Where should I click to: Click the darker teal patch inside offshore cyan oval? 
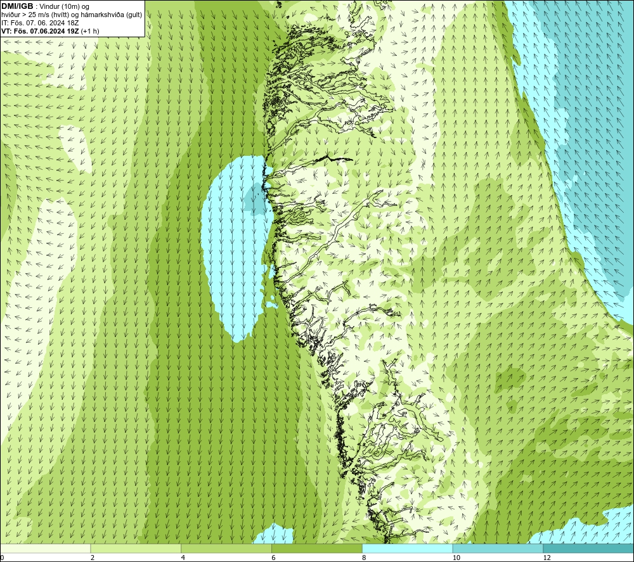coord(257,198)
